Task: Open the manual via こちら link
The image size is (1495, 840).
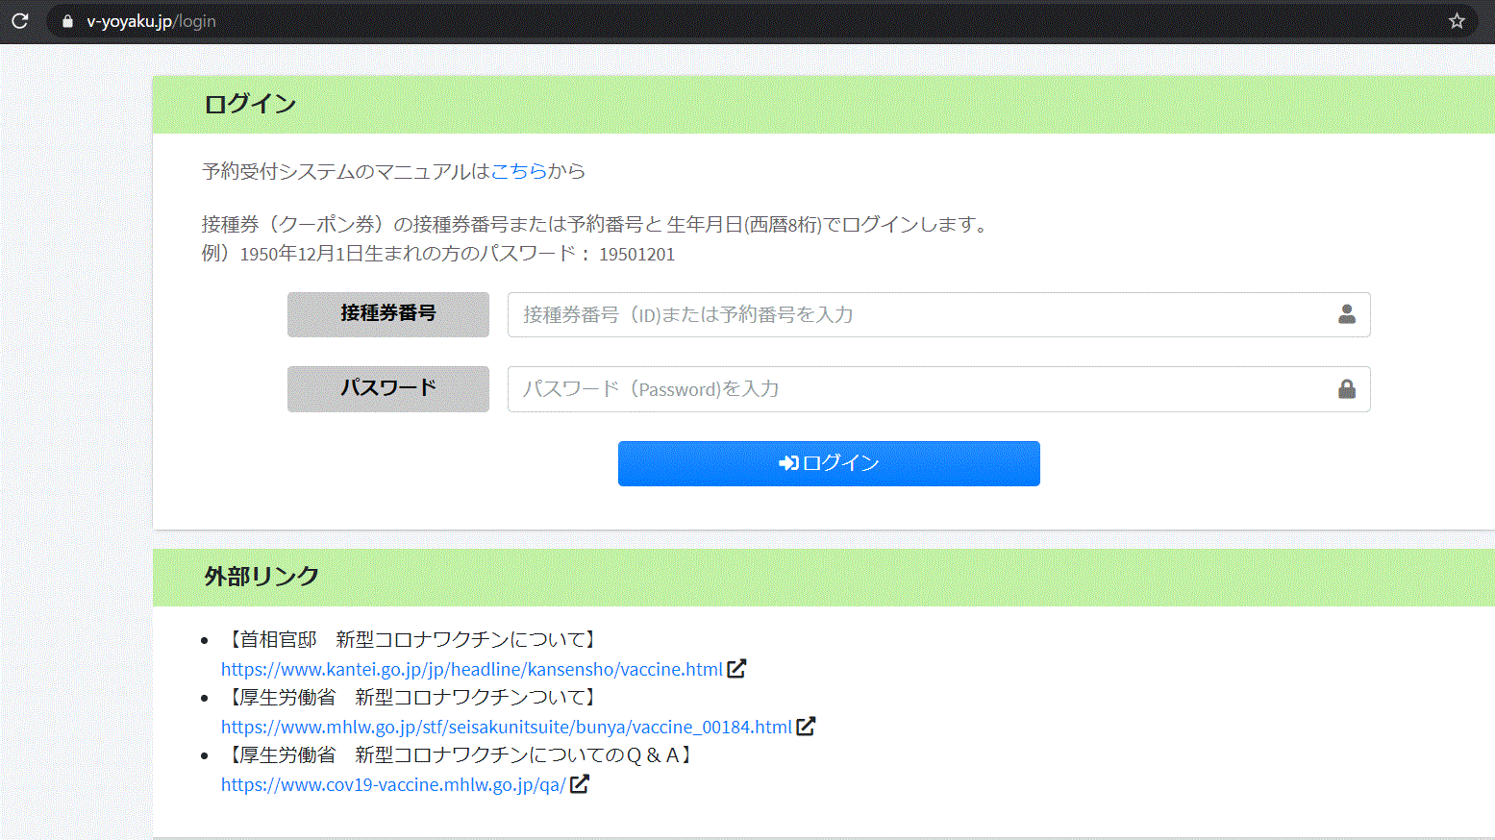Action: 518,171
